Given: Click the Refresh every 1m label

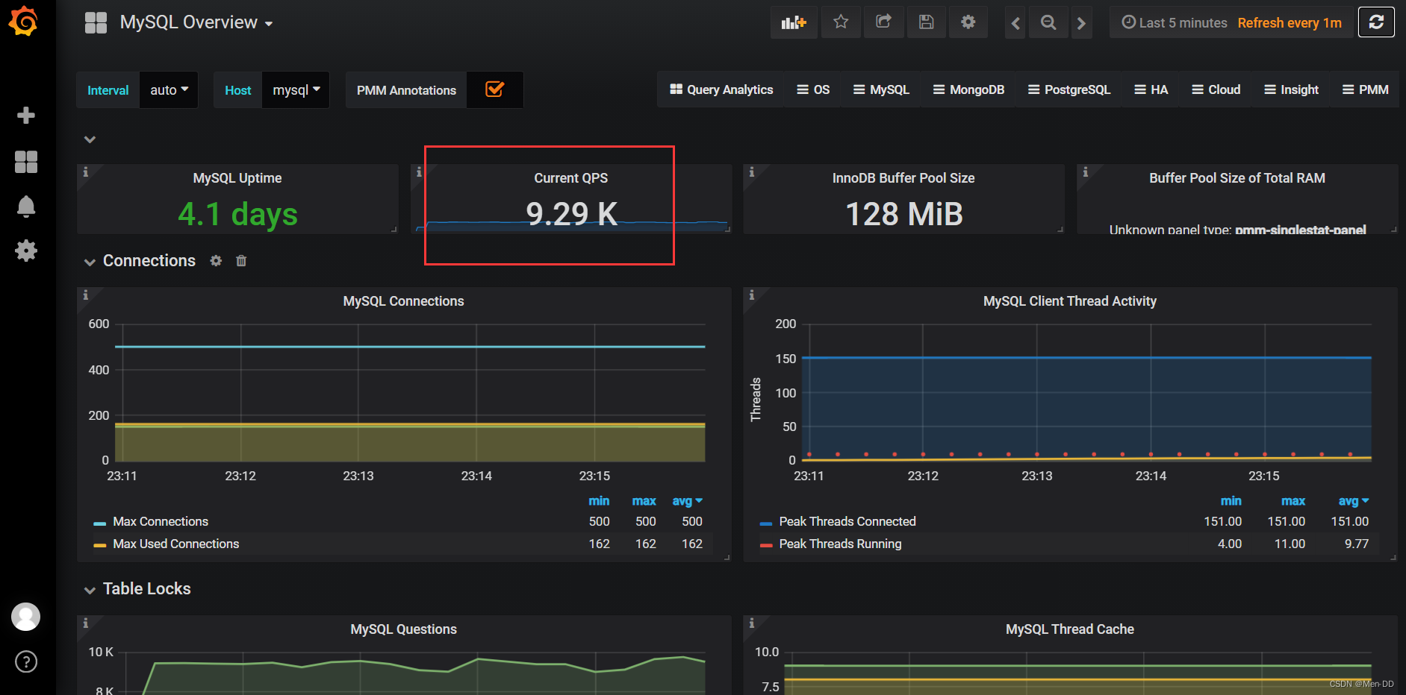Looking at the screenshot, I should click(x=1290, y=23).
